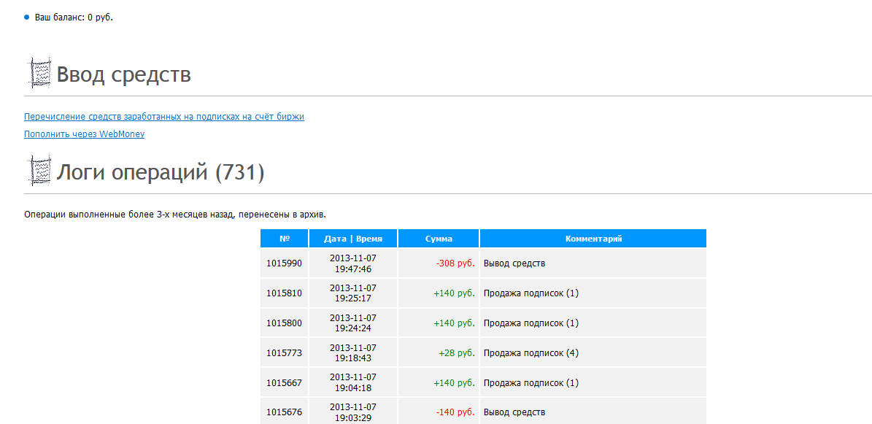Screen dimensions: 872x424
Task: Click 'Вывод средств' comment in row 1015990
Action: tap(514, 263)
